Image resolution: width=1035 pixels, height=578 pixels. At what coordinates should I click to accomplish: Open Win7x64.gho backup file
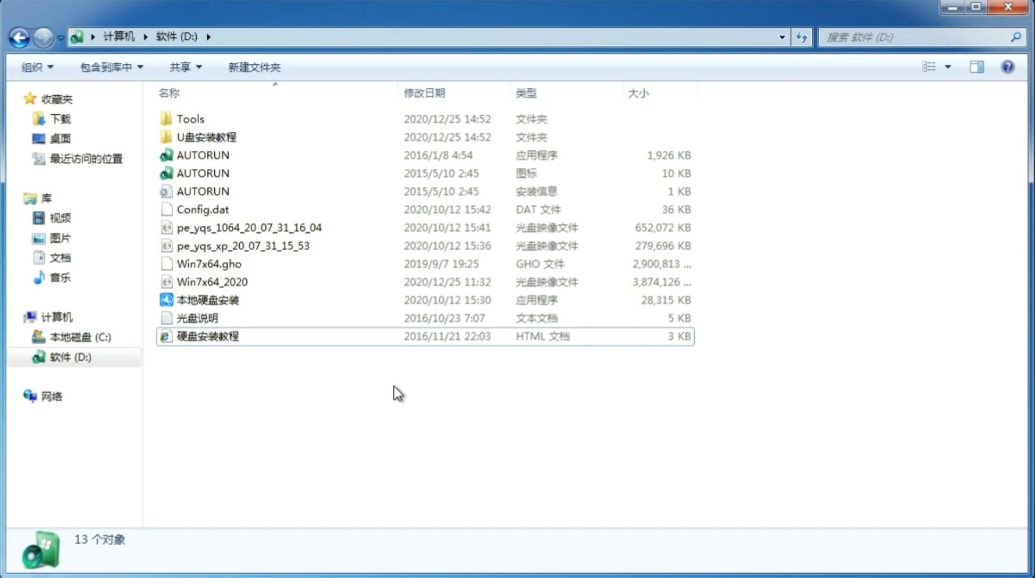click(x=209, y=263)
